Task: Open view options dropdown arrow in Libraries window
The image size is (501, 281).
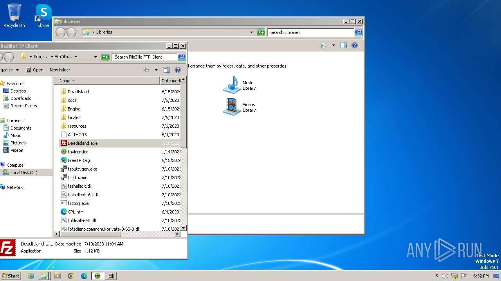Action: click(333, 45)
